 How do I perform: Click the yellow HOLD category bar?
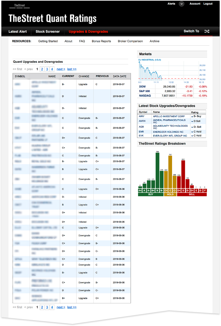point(170,195)
